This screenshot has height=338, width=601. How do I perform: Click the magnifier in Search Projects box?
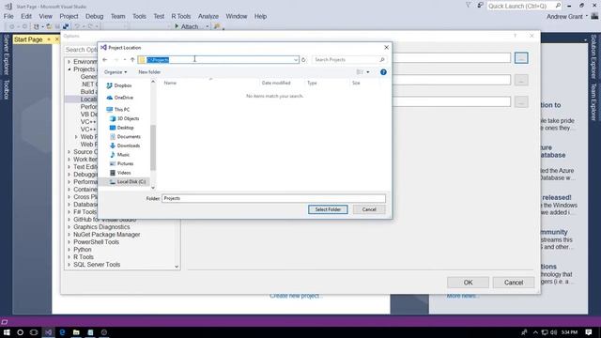tap(382, 60)
